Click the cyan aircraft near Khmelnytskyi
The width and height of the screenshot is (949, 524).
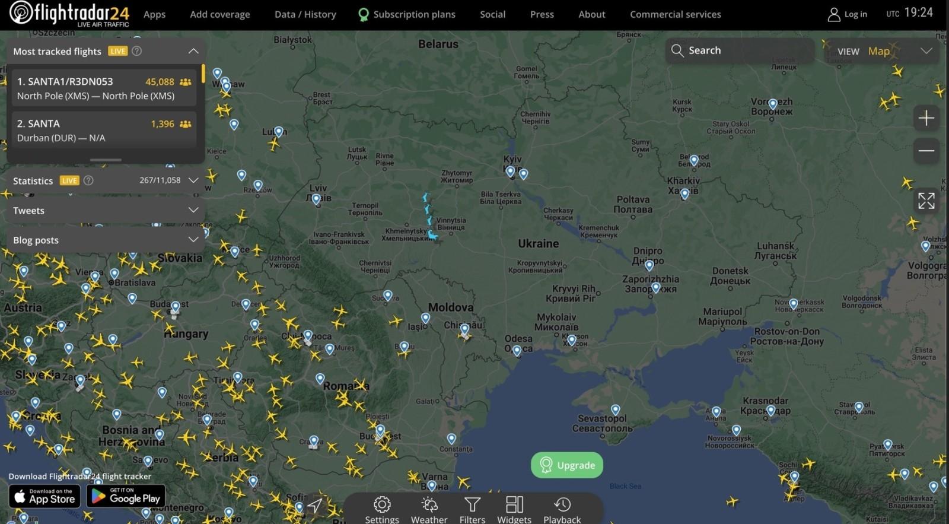433,236
